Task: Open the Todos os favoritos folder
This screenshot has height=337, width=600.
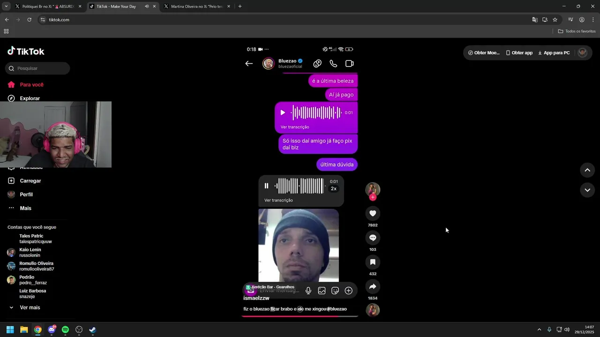Action: tap(577, 31)
